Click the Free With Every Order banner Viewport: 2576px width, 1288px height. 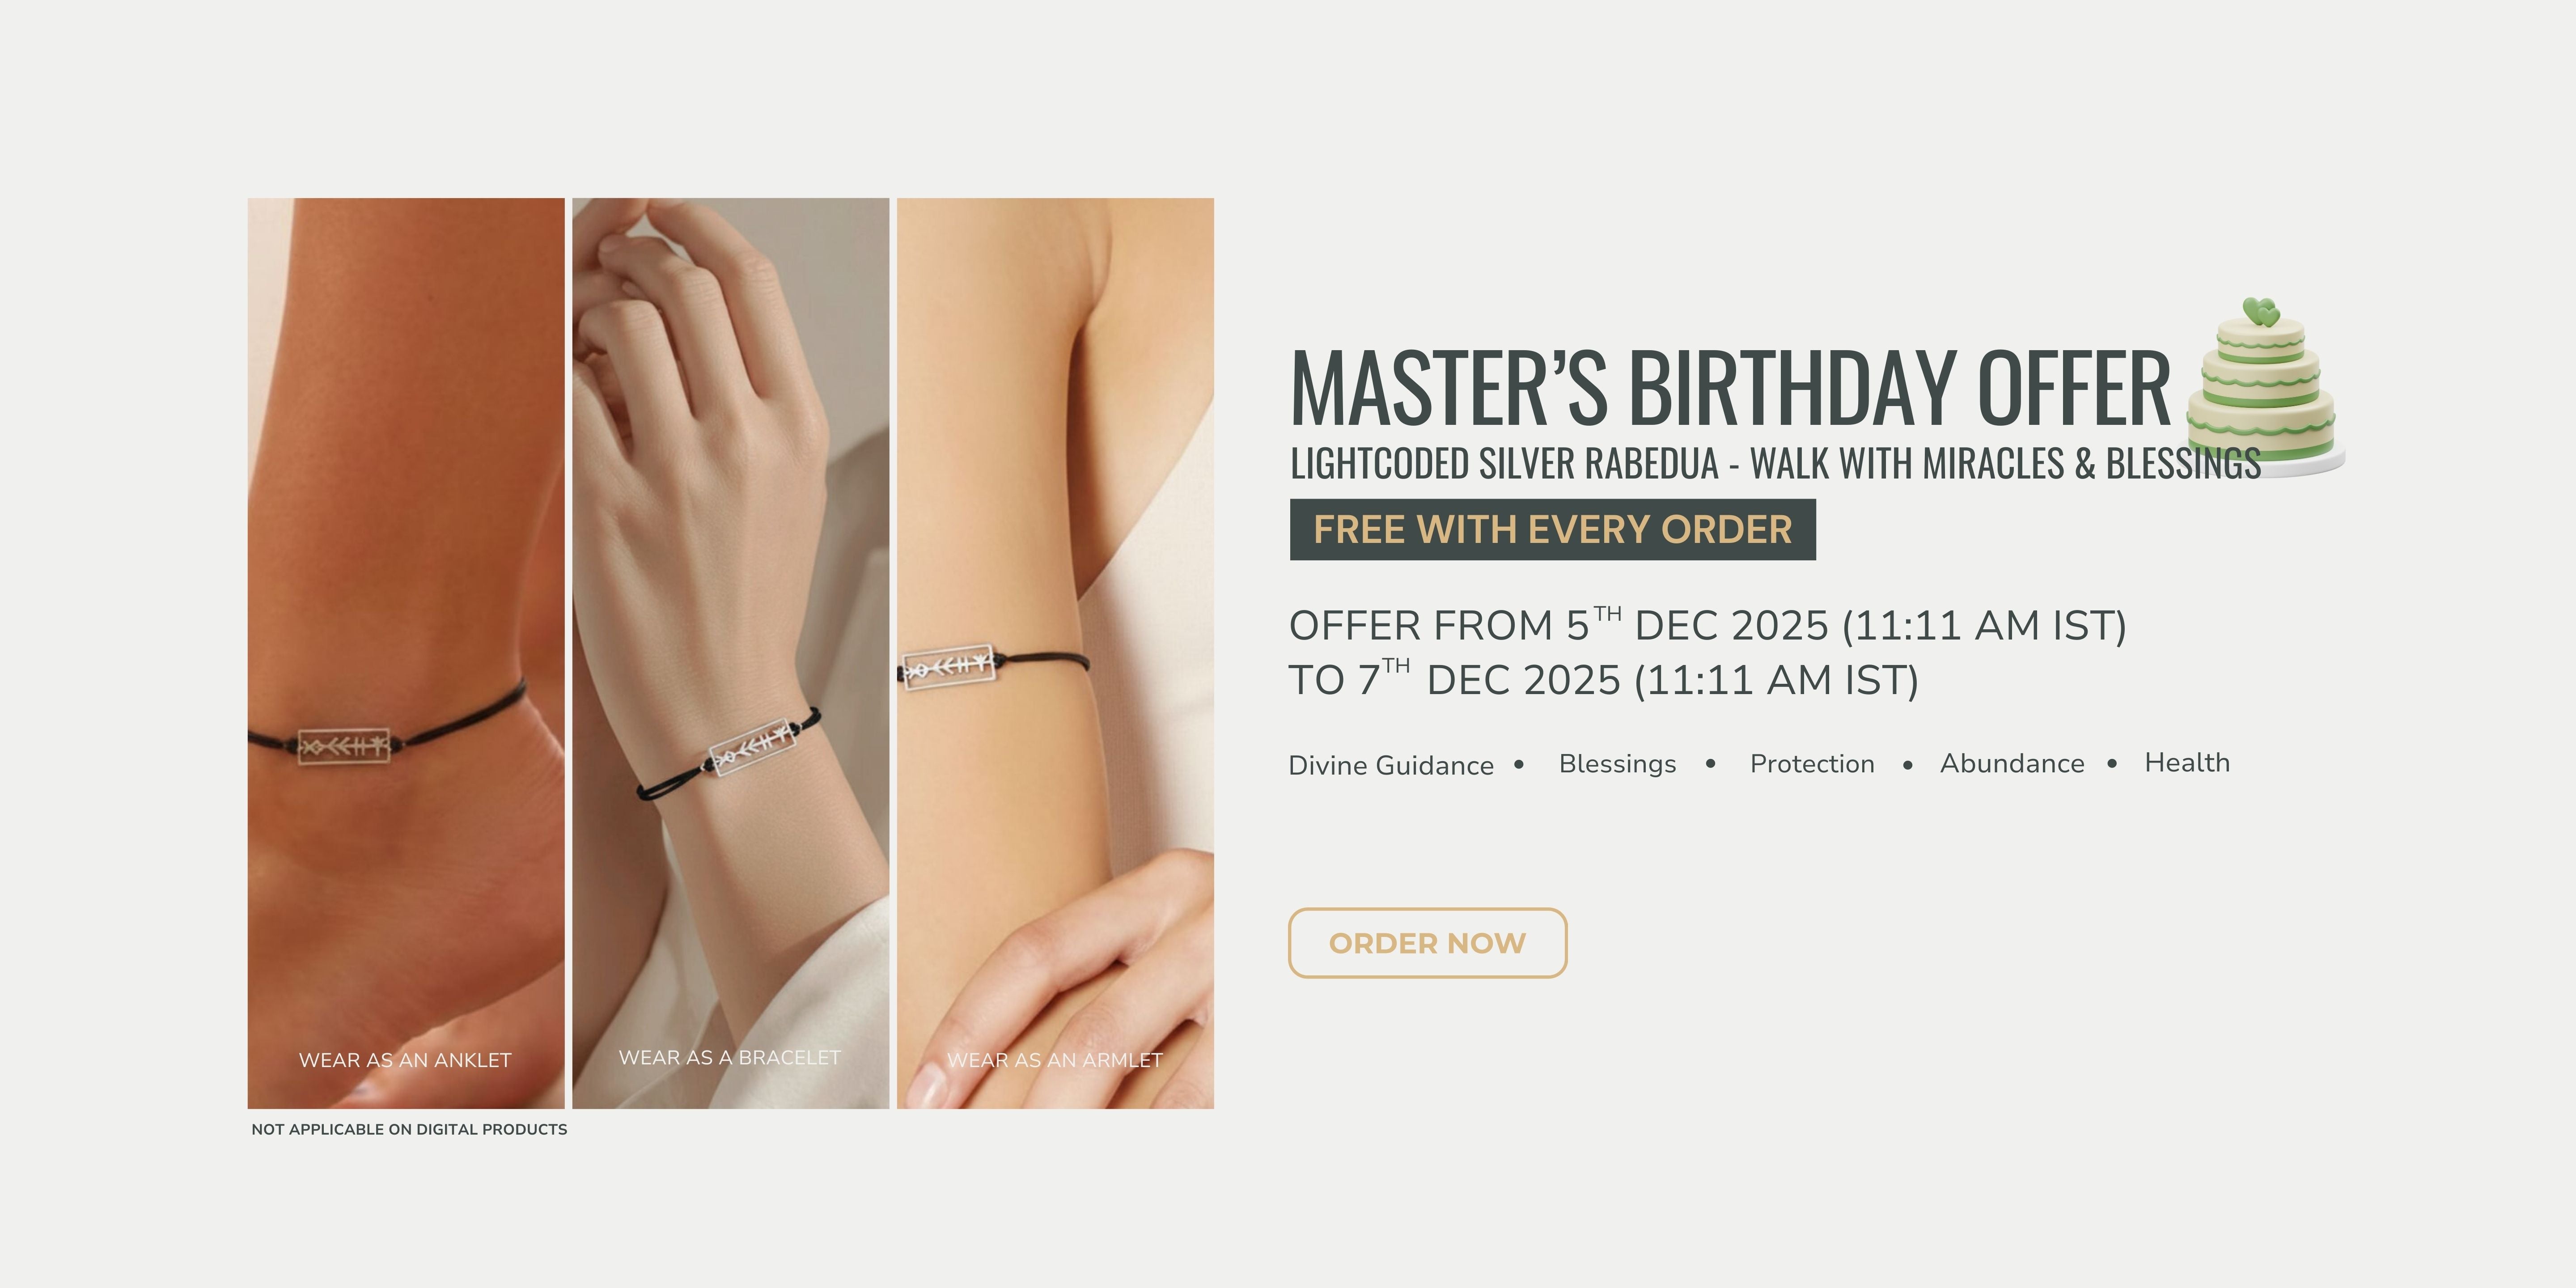1552,529
